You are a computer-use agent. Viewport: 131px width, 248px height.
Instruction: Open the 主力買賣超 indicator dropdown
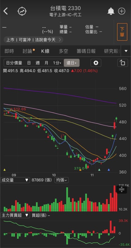[x=15, y=215]
